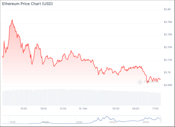Click the $2.74K price axis label
This screenshot has width=175, height=127.
pos(167,47)
